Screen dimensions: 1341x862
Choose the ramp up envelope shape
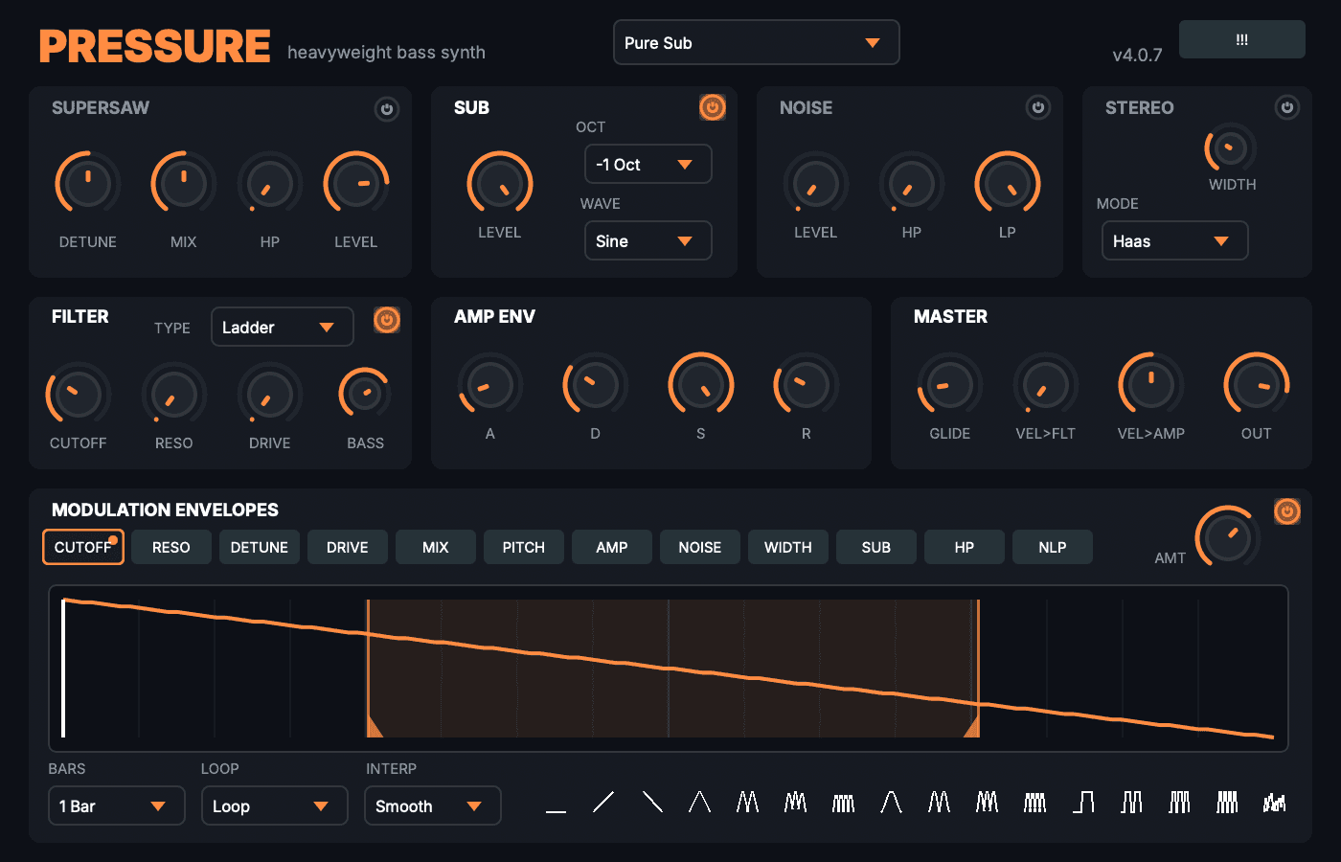click(x=603, y=803)
